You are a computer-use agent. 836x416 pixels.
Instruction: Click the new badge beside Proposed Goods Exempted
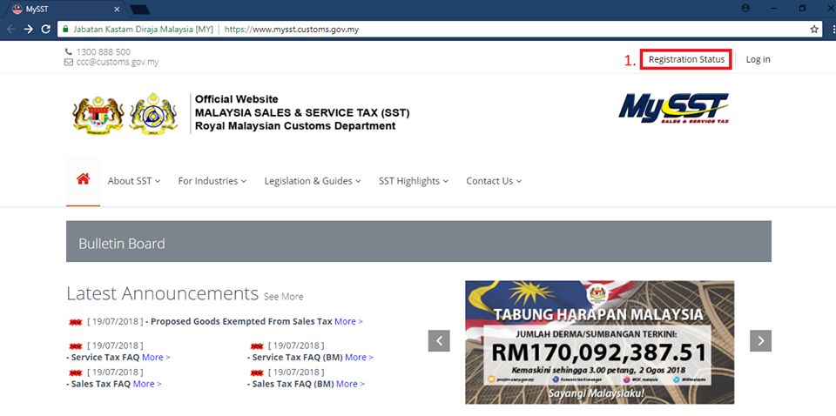click(x=77, y=322)
